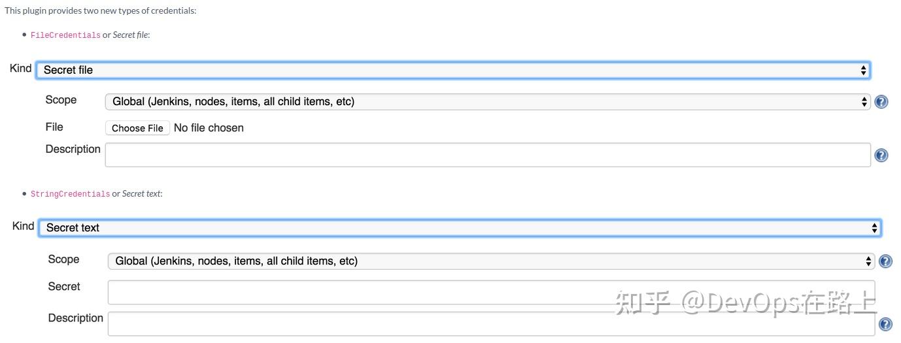Image resolution: width=901 pixels, height=343 pixels.
Task: Focus the Secret input field
Action: click(x=490, y=292)
